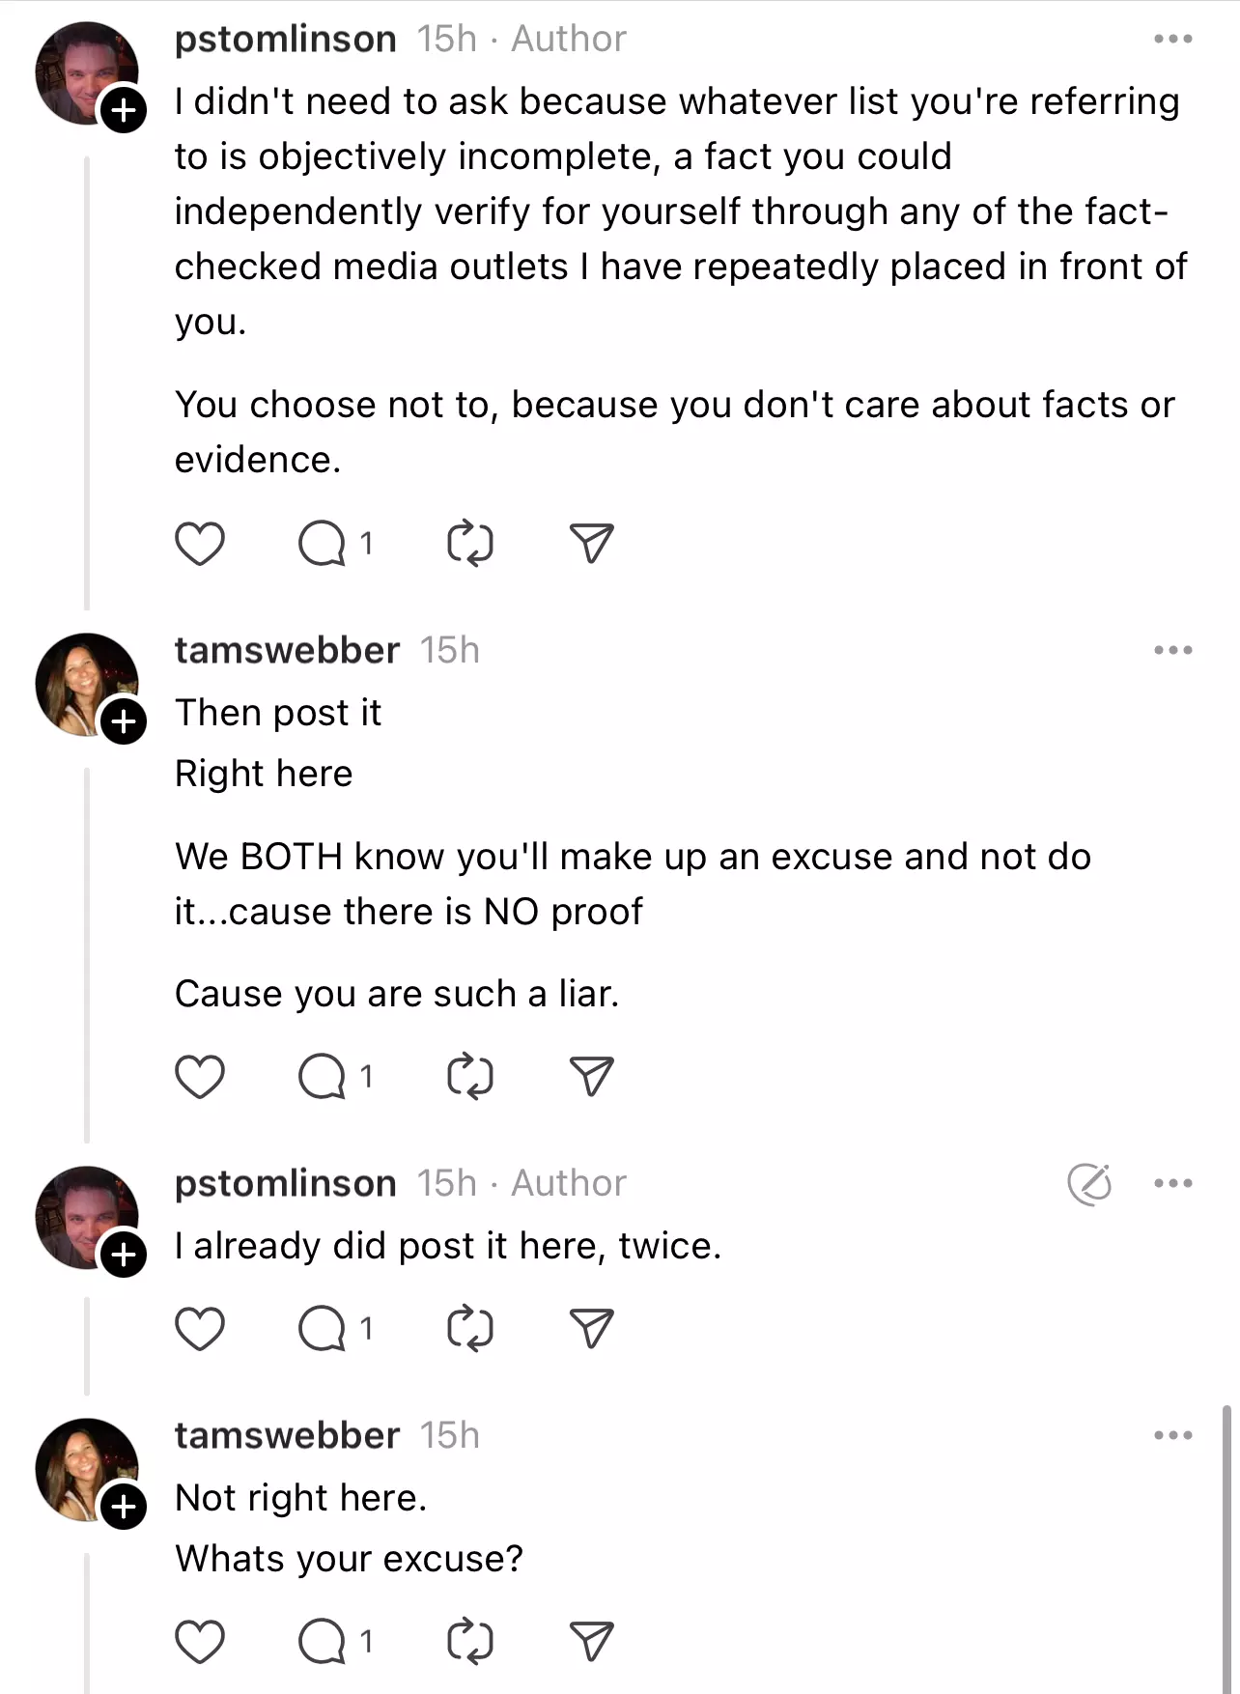Follow pstomlinson via plus badge on top avatar

124,111
